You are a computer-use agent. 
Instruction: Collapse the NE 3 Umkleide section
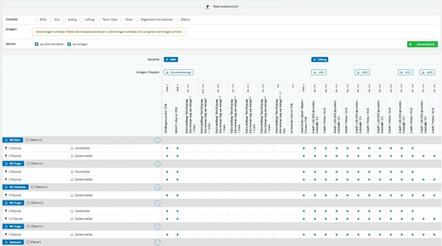click(157, 187)
